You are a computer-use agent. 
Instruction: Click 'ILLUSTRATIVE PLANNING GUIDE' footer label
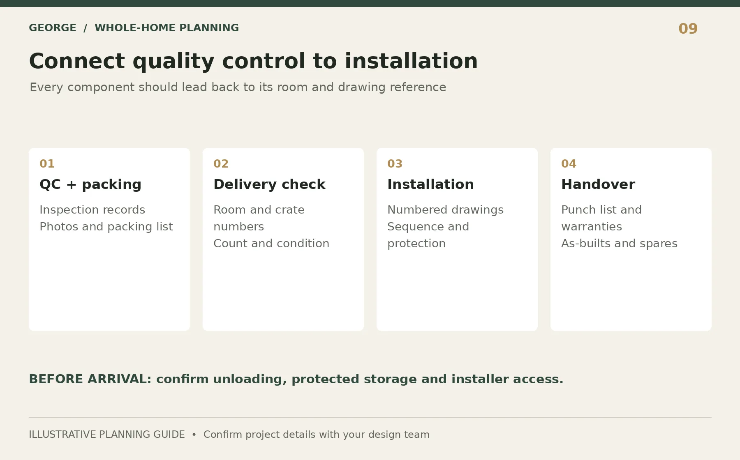[x=107, y=435]
